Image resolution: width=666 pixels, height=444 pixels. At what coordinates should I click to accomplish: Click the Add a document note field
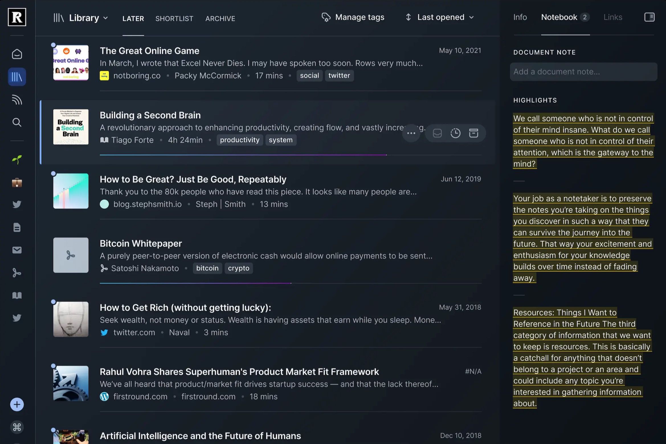coord(583,72)
